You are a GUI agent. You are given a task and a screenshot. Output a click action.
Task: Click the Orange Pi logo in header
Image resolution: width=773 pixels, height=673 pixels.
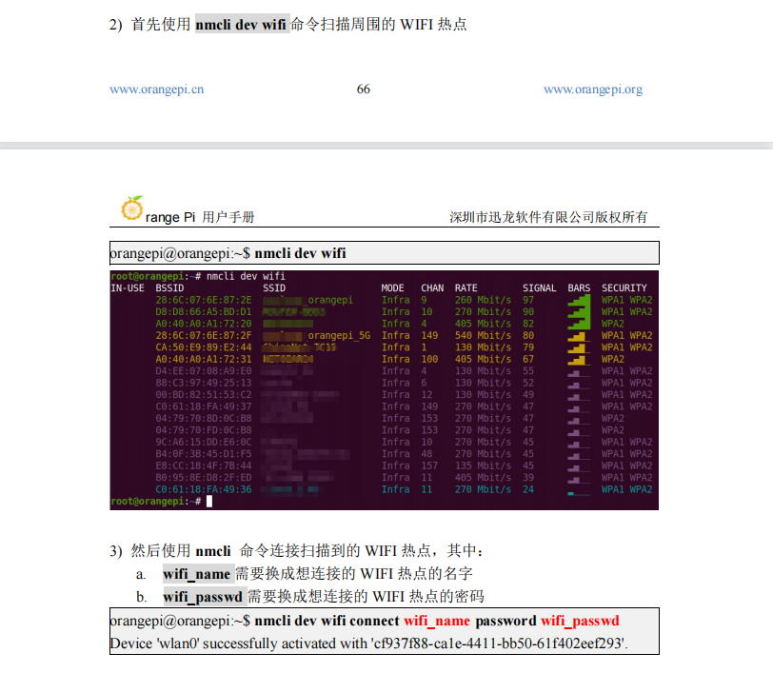[x=132, y=208]
